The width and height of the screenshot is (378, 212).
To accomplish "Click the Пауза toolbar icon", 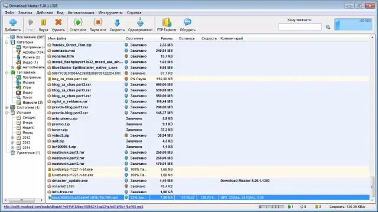I will (x=43, y=22).
